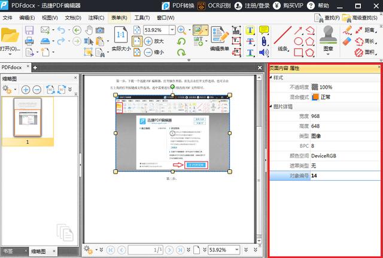
Task: Select the eraser tool
Action: 347,41
